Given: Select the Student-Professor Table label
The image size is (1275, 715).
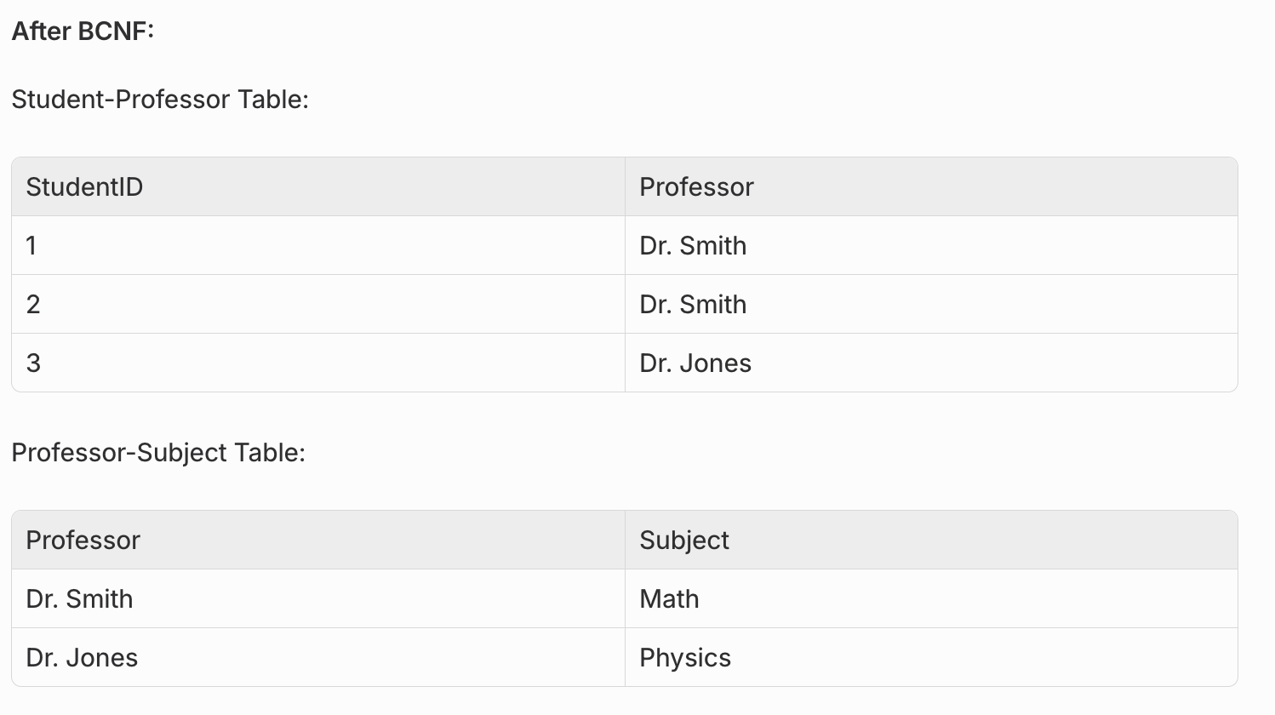Looking at the screenshot, I should tap(160, 100).
